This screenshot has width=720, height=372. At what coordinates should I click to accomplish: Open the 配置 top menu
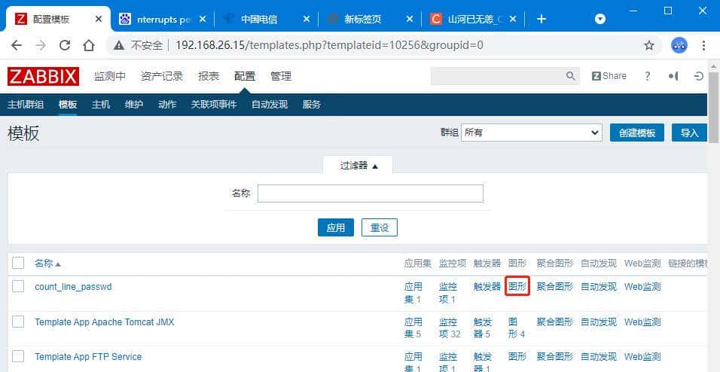point(245,76)
